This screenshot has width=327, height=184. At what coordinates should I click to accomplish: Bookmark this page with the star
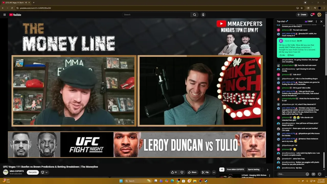(302, 8)
